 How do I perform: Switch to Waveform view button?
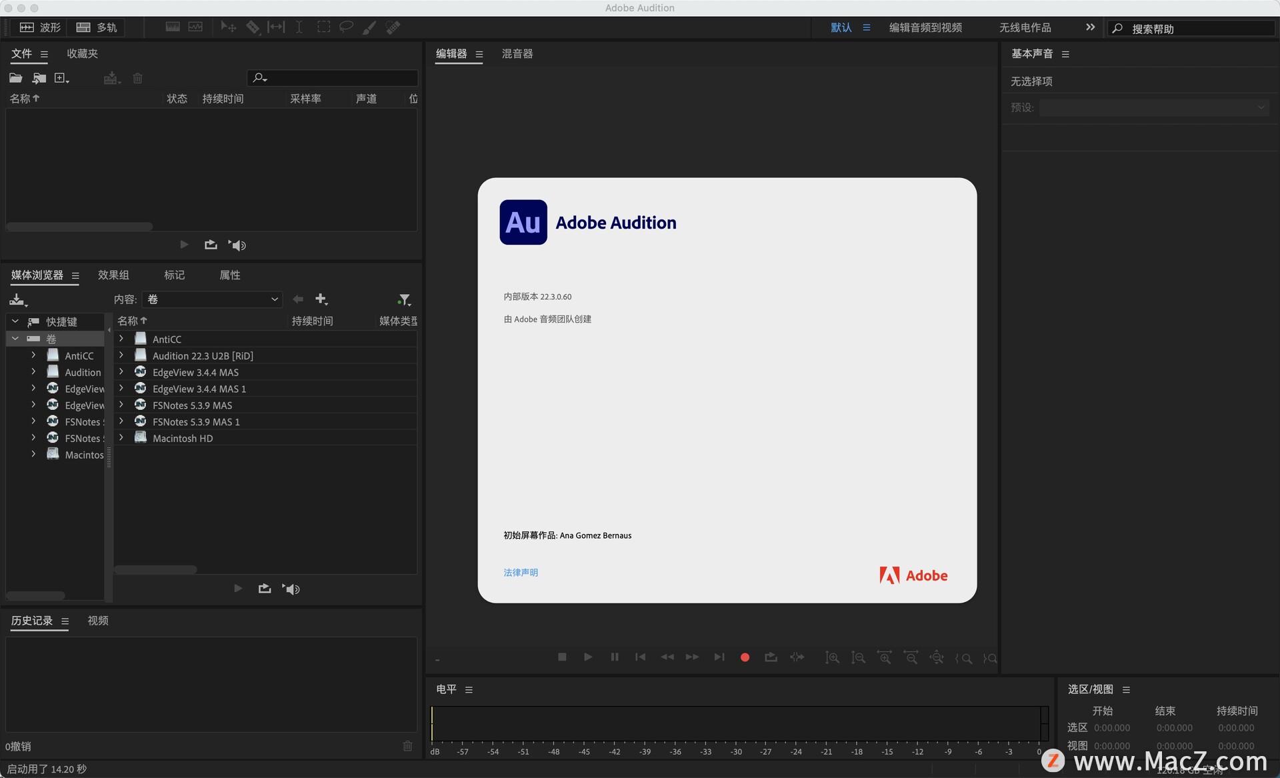click(40, 27)
